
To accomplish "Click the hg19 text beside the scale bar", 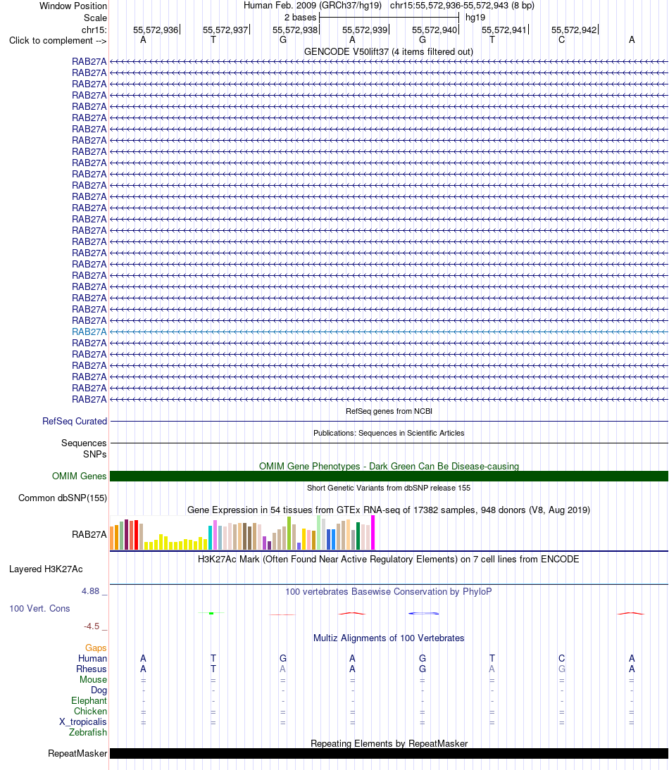I will click(x=475, y=17).
